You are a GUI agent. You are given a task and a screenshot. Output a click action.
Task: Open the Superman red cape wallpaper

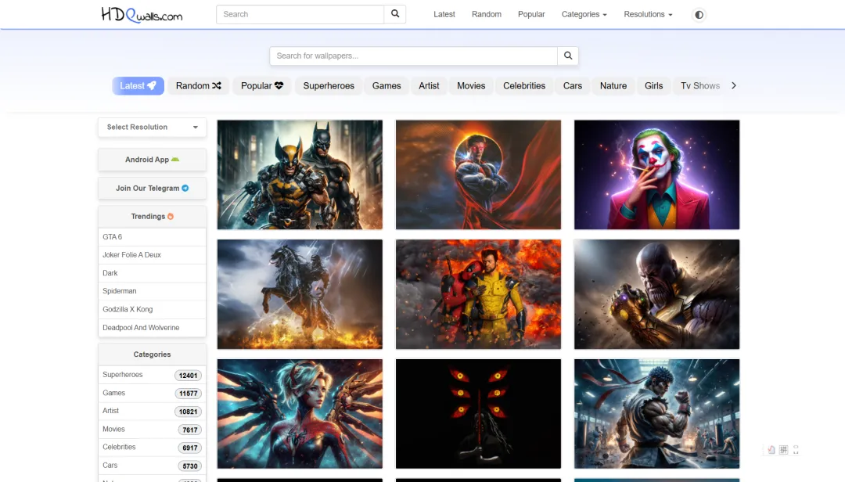pyautogui.click(x=478, y=174)
